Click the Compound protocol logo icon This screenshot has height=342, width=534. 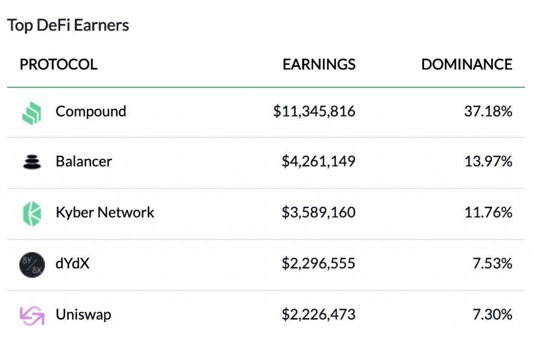point(31,112)
